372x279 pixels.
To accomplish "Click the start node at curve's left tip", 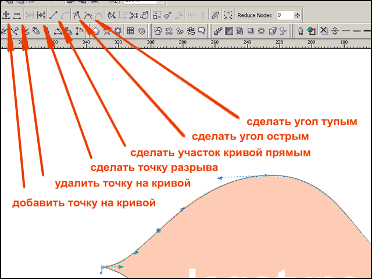I will coord(102,267).
